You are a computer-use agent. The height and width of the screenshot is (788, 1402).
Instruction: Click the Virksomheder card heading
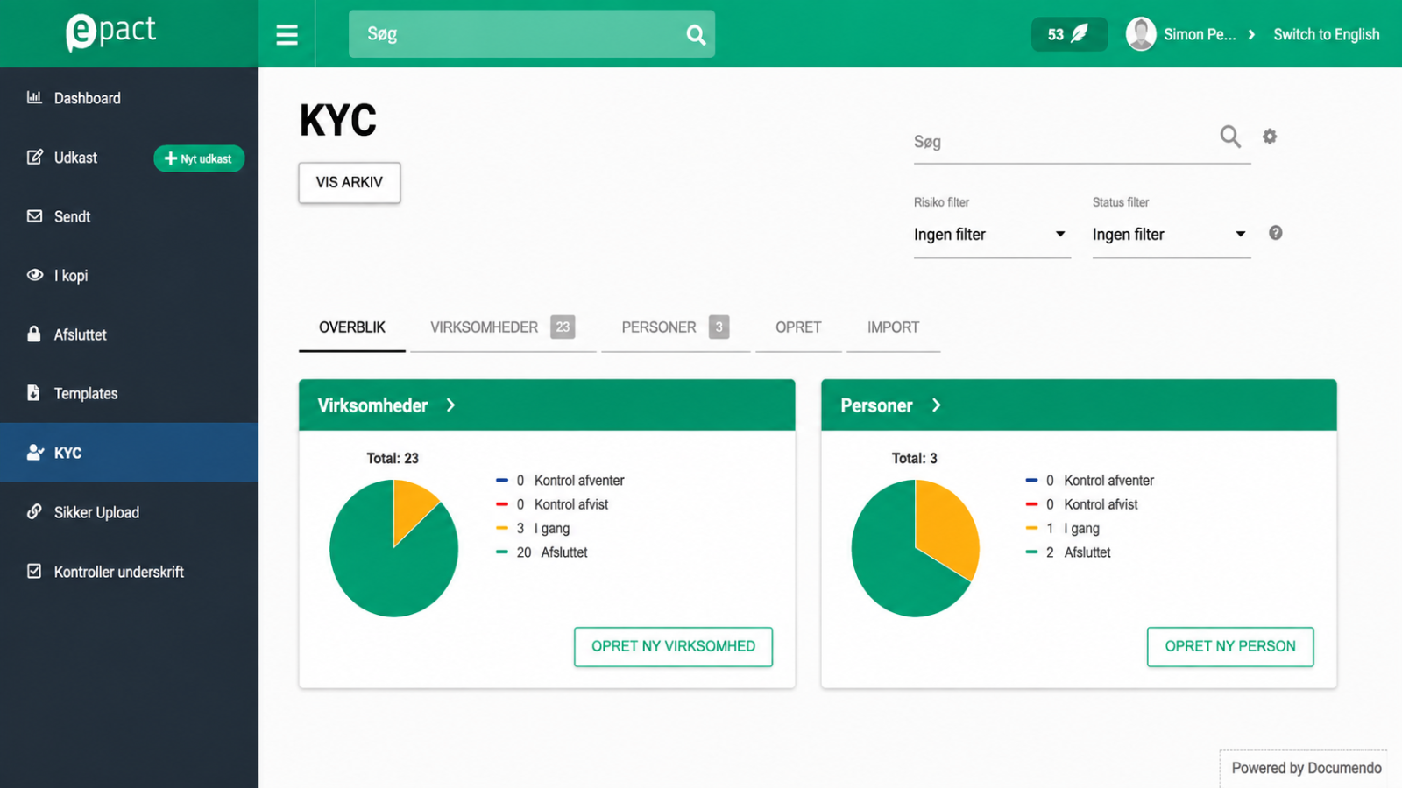[x=372, y=405]
